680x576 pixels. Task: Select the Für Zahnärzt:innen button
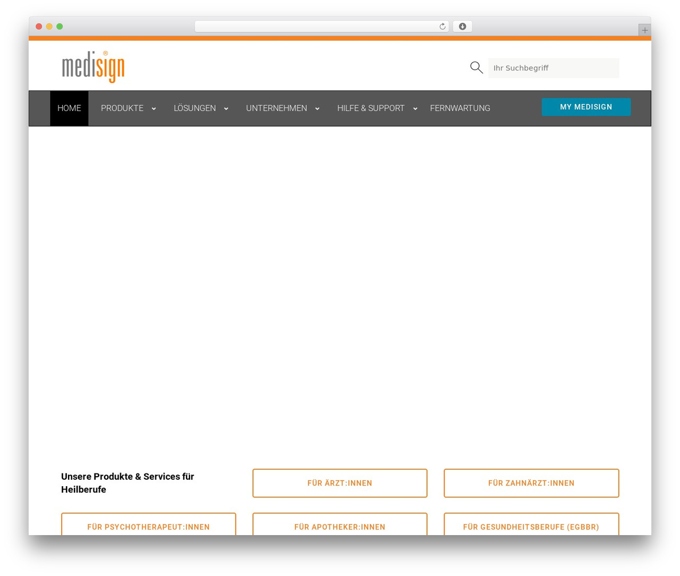coord(531,483)
